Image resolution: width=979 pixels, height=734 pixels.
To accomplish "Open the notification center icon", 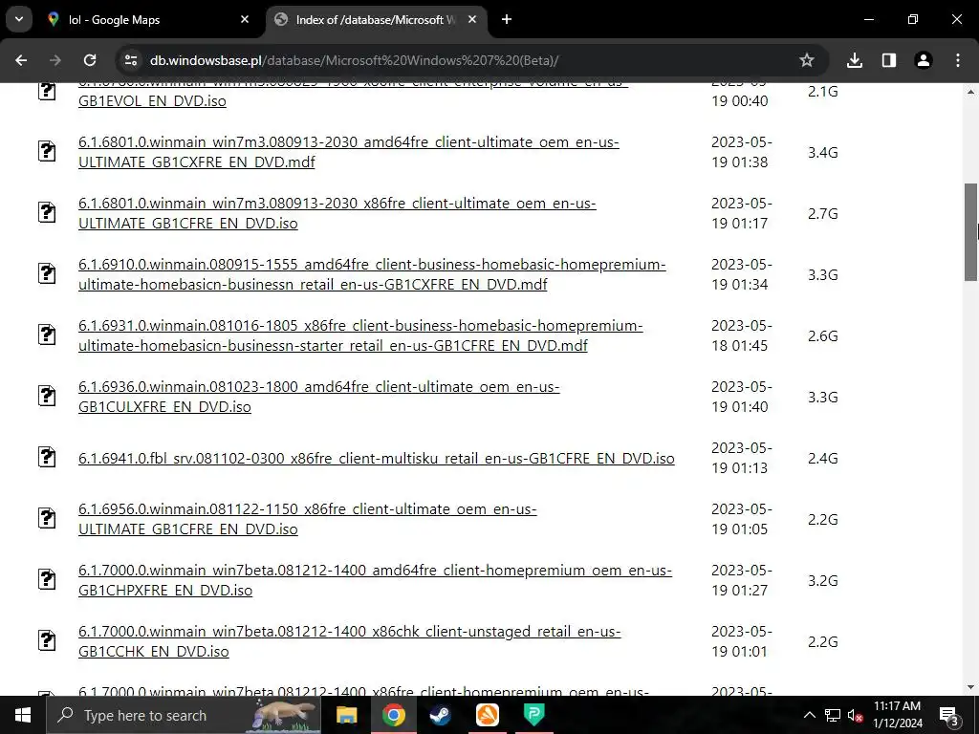I will 949,715.
